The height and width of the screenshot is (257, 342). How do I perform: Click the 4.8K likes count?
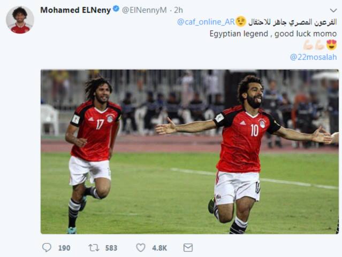tap(159, 248)
